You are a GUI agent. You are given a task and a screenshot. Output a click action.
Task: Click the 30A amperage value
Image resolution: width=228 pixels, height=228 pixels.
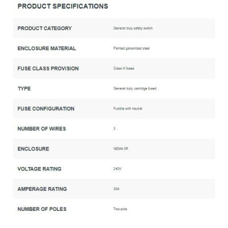point(116,189)
